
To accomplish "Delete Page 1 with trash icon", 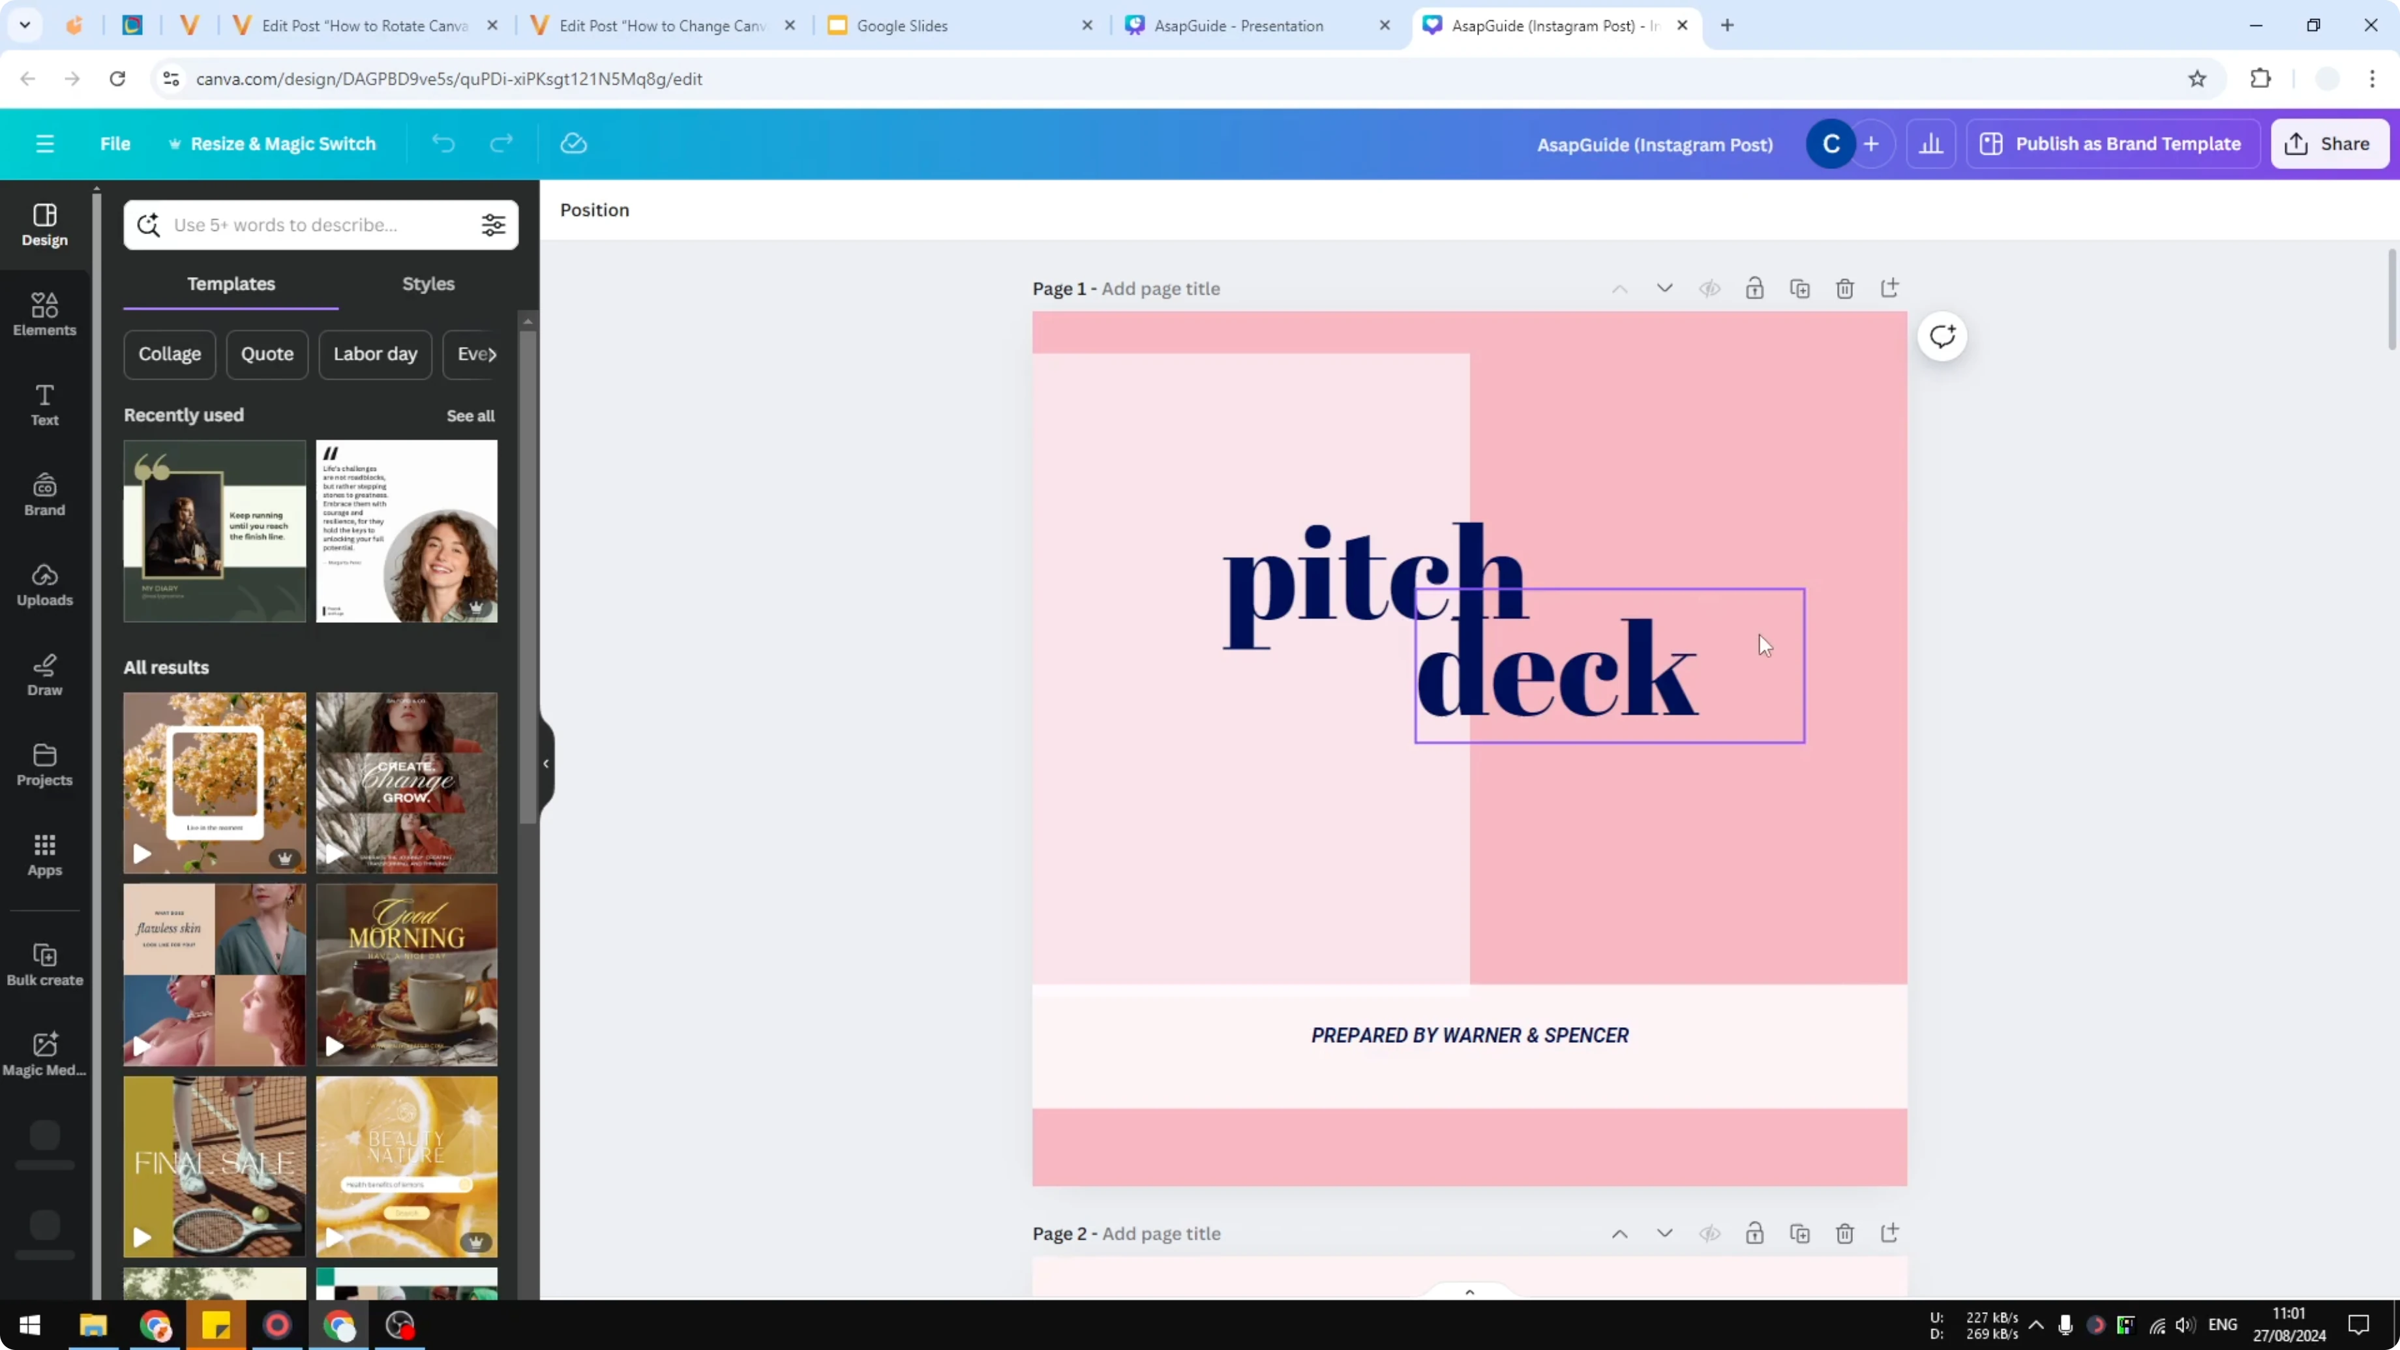I will click(x=1845, y=289).
